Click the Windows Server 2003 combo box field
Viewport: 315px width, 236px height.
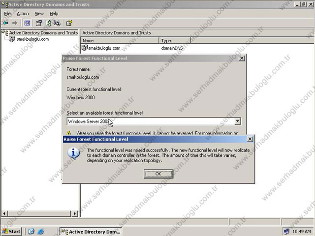(x=154, y=121)
